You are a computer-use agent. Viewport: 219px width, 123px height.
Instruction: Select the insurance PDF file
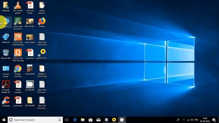(x=30, y=54)
